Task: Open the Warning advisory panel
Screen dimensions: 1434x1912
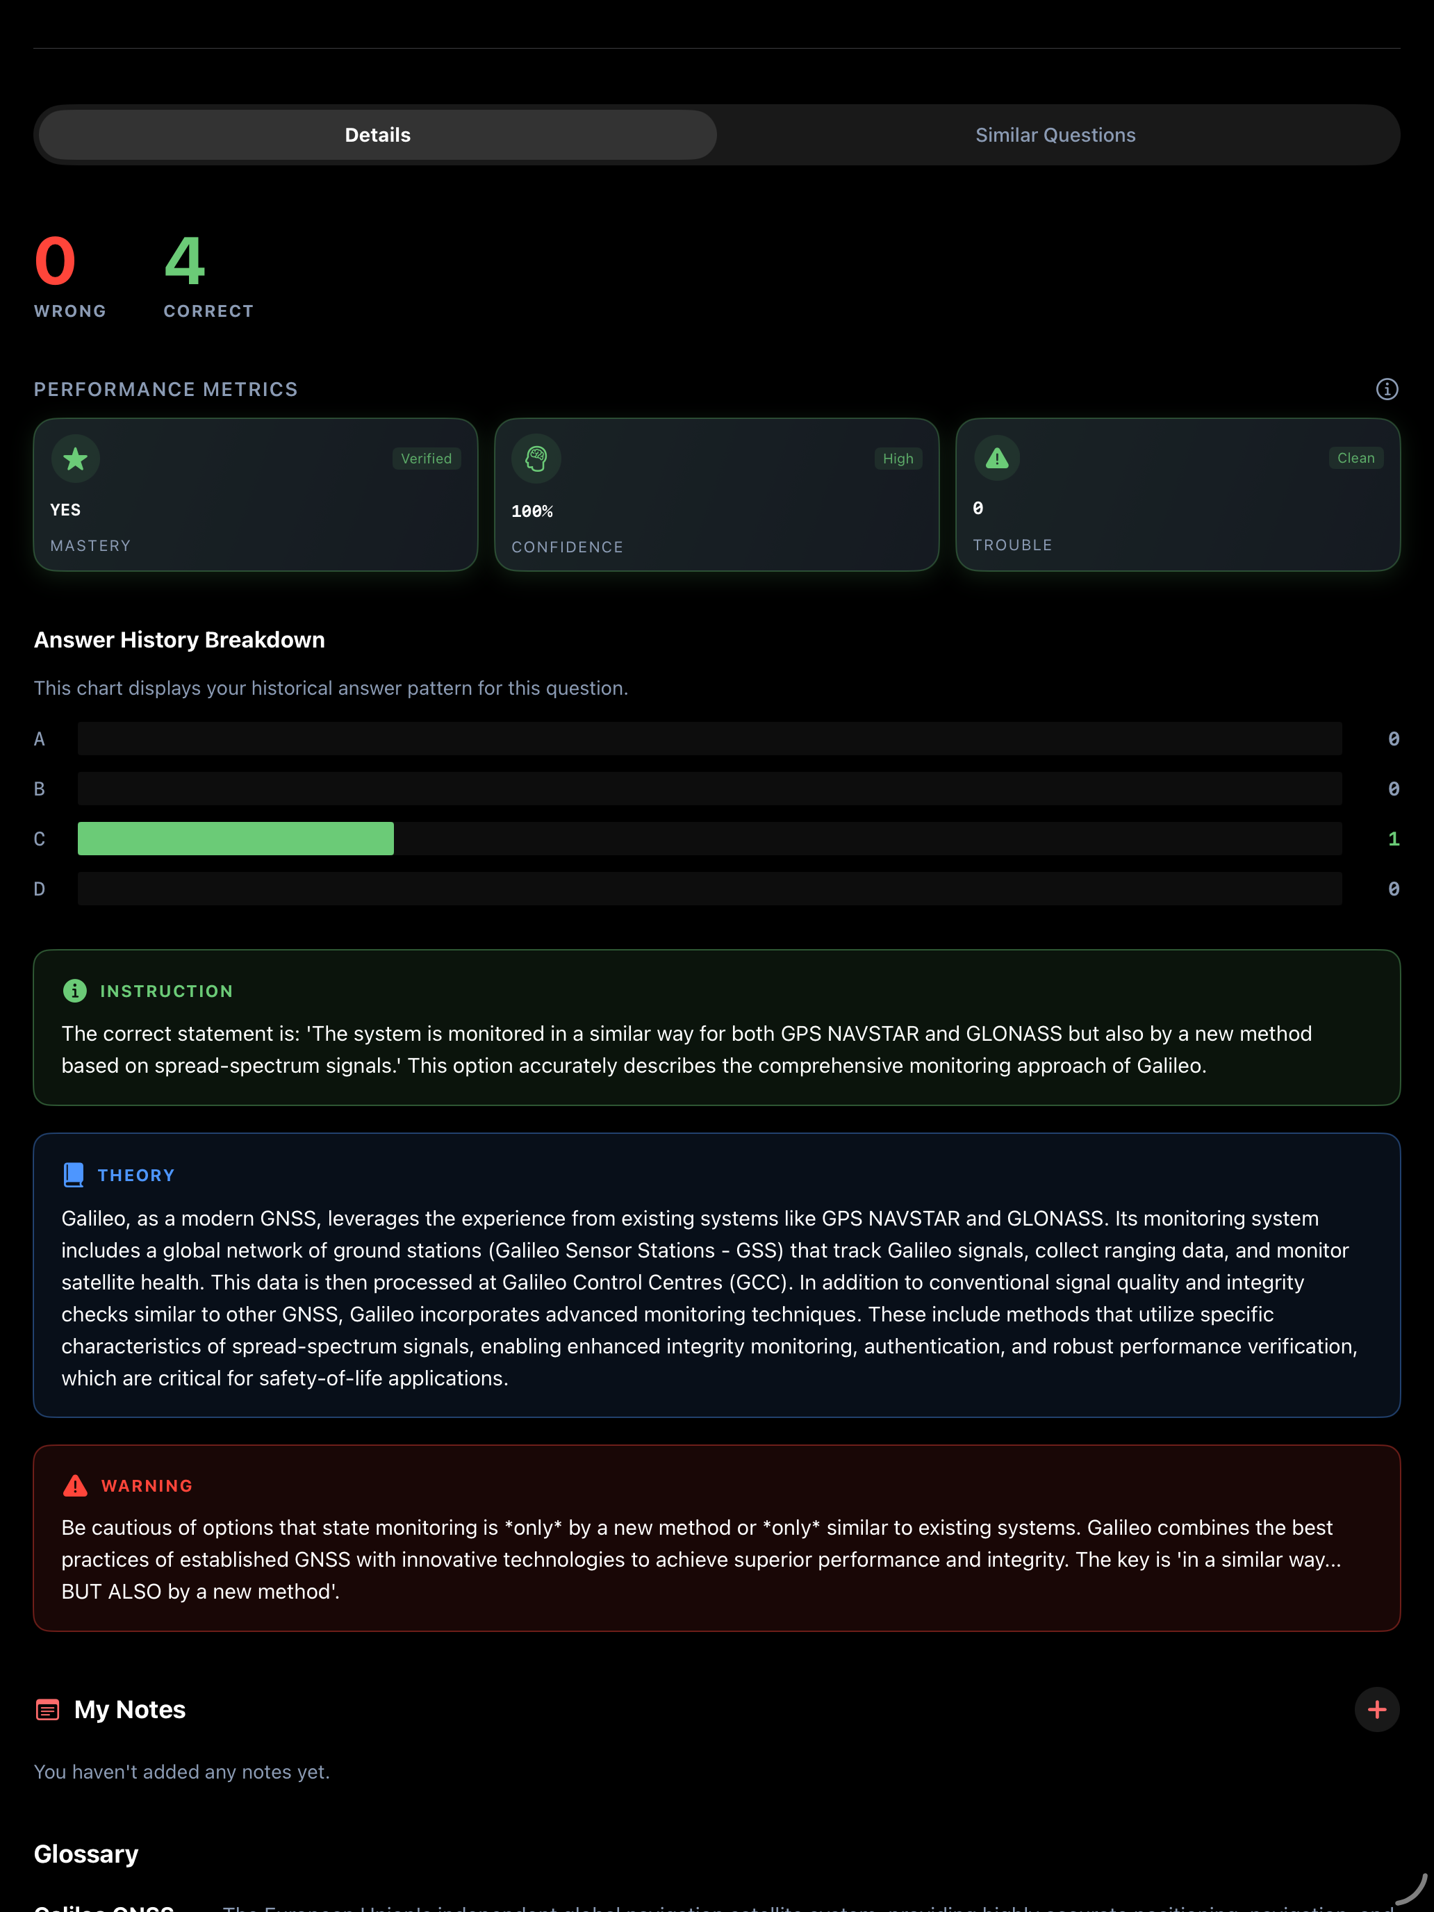Action: pos(716,1539)
